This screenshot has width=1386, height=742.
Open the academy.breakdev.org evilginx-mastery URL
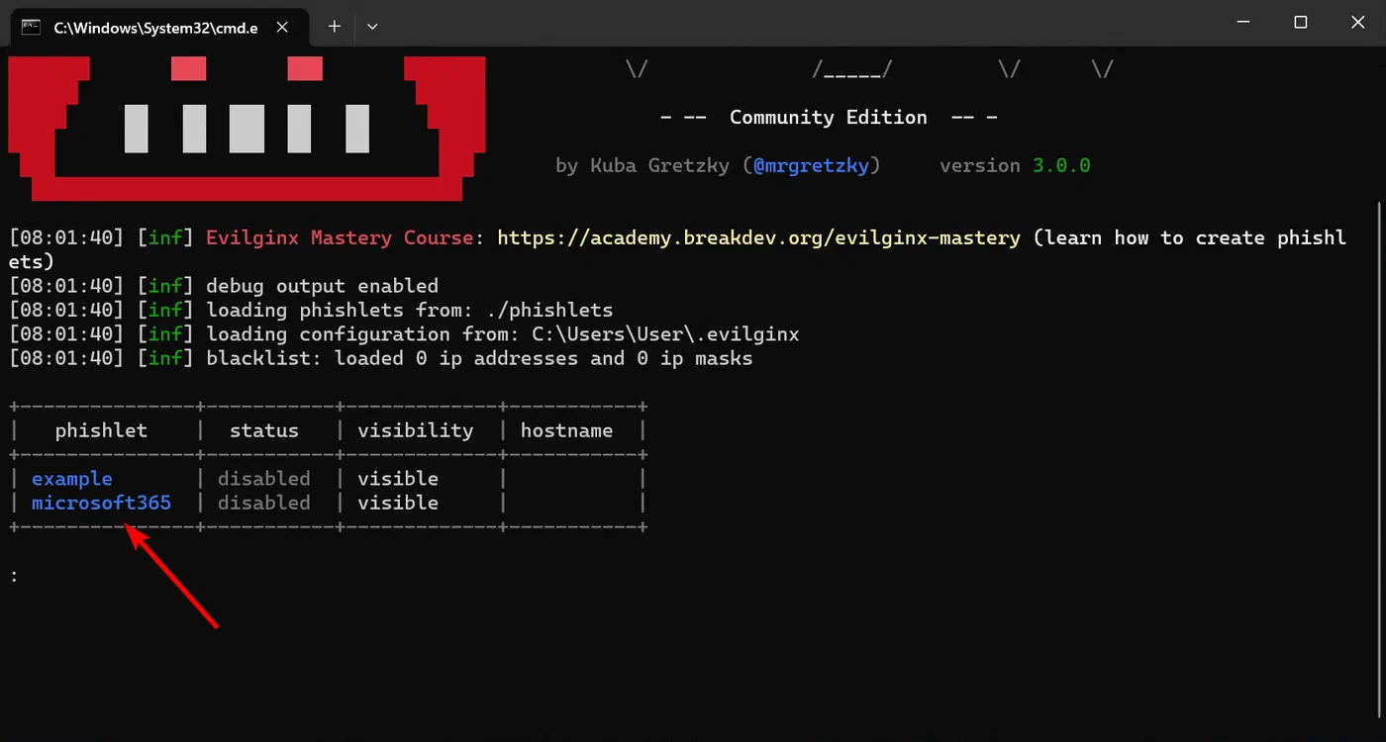pos(758,237)
